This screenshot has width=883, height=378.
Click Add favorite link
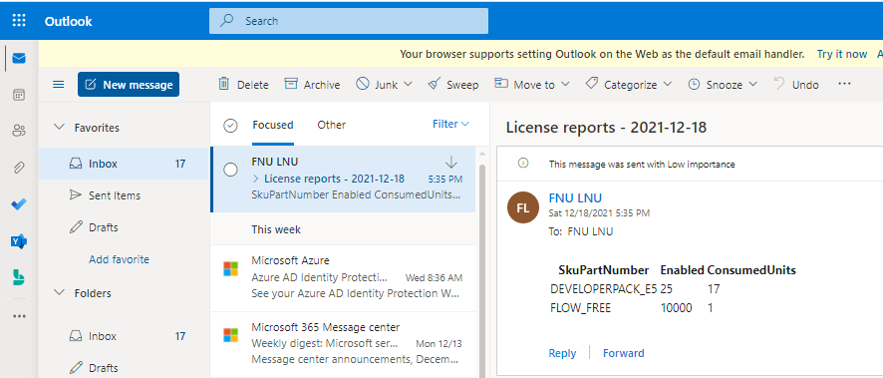119,259
